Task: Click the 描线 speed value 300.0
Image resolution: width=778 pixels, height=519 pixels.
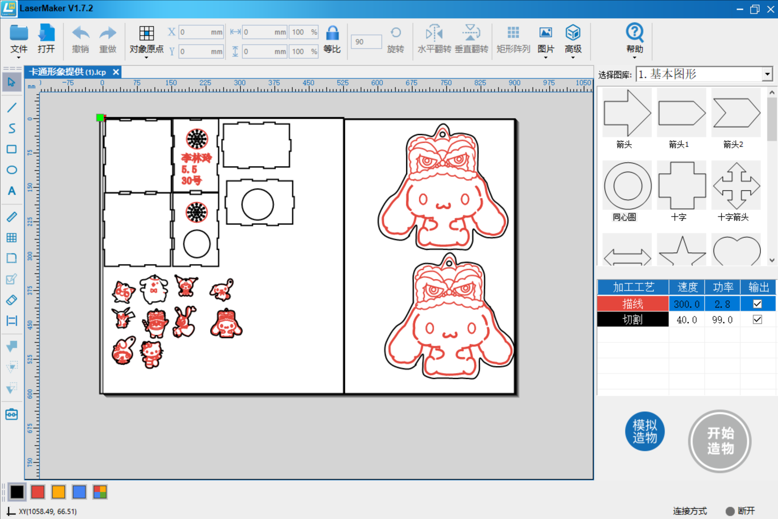Action: coord(686,304)
